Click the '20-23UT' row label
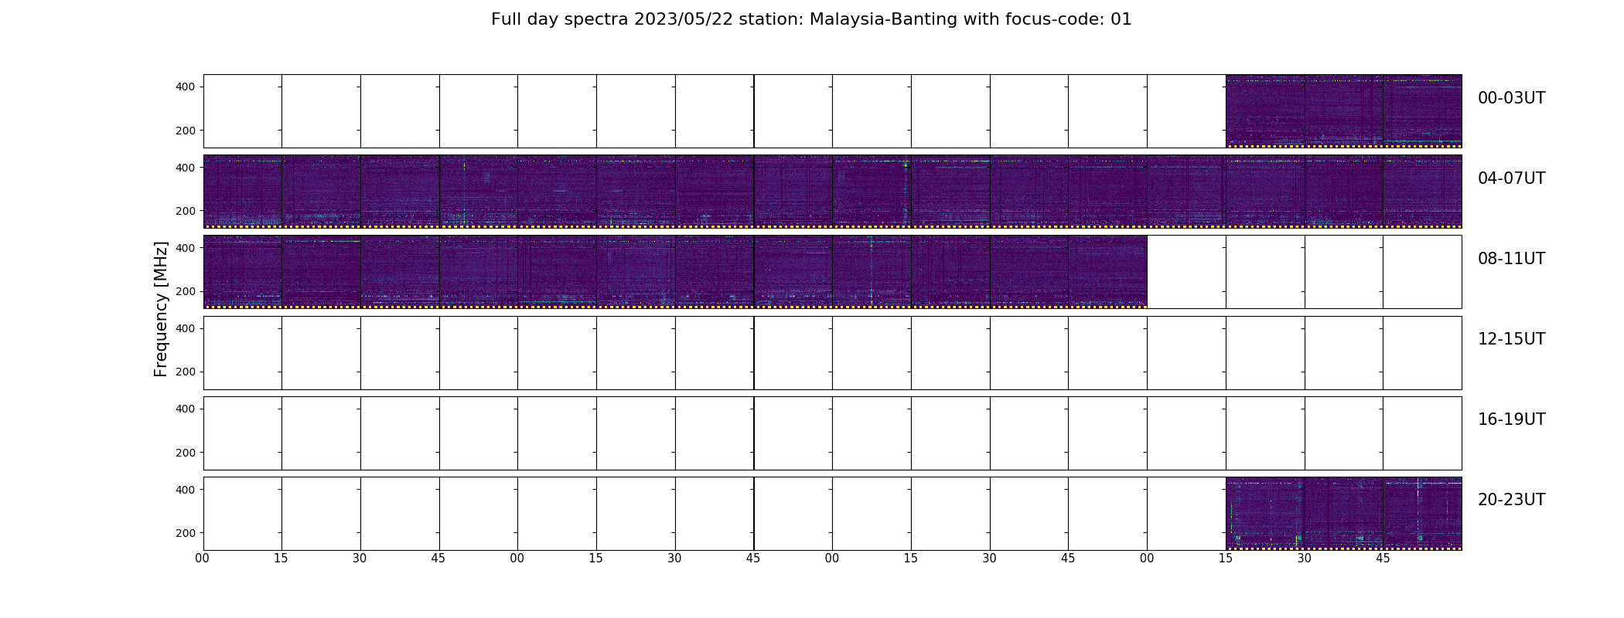The height and width of the screenshot is (618, 1624). pos(1511,500)
